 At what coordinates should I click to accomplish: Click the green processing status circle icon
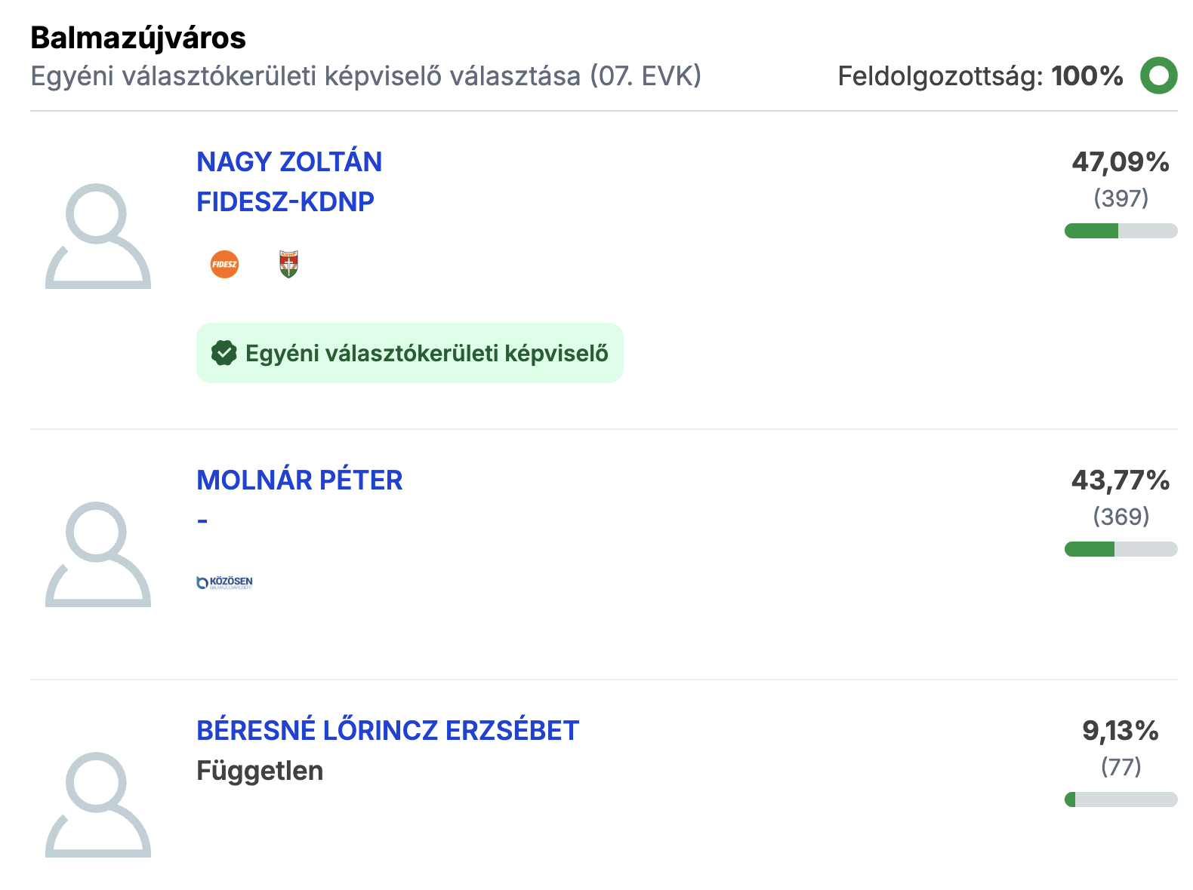(x=1158, y=76)
